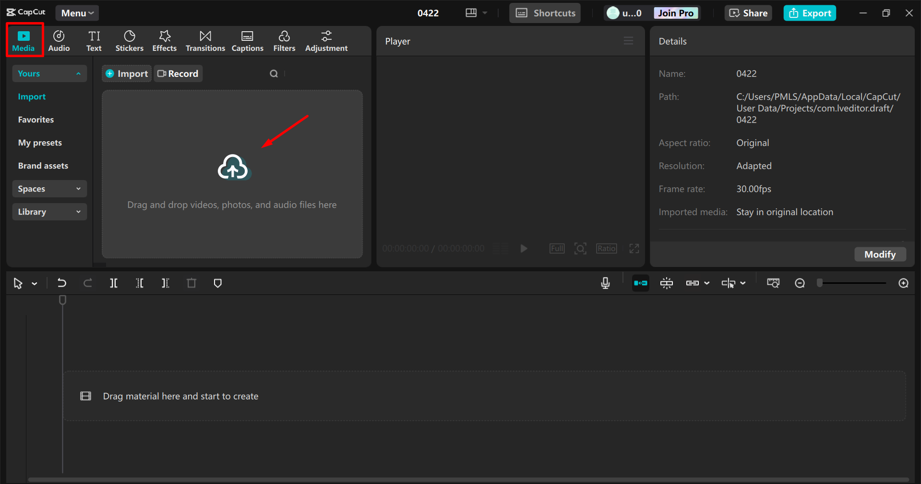Click the timeline zoom slider
This screenshot has width=921, height=484.
(x=853, y=283)
